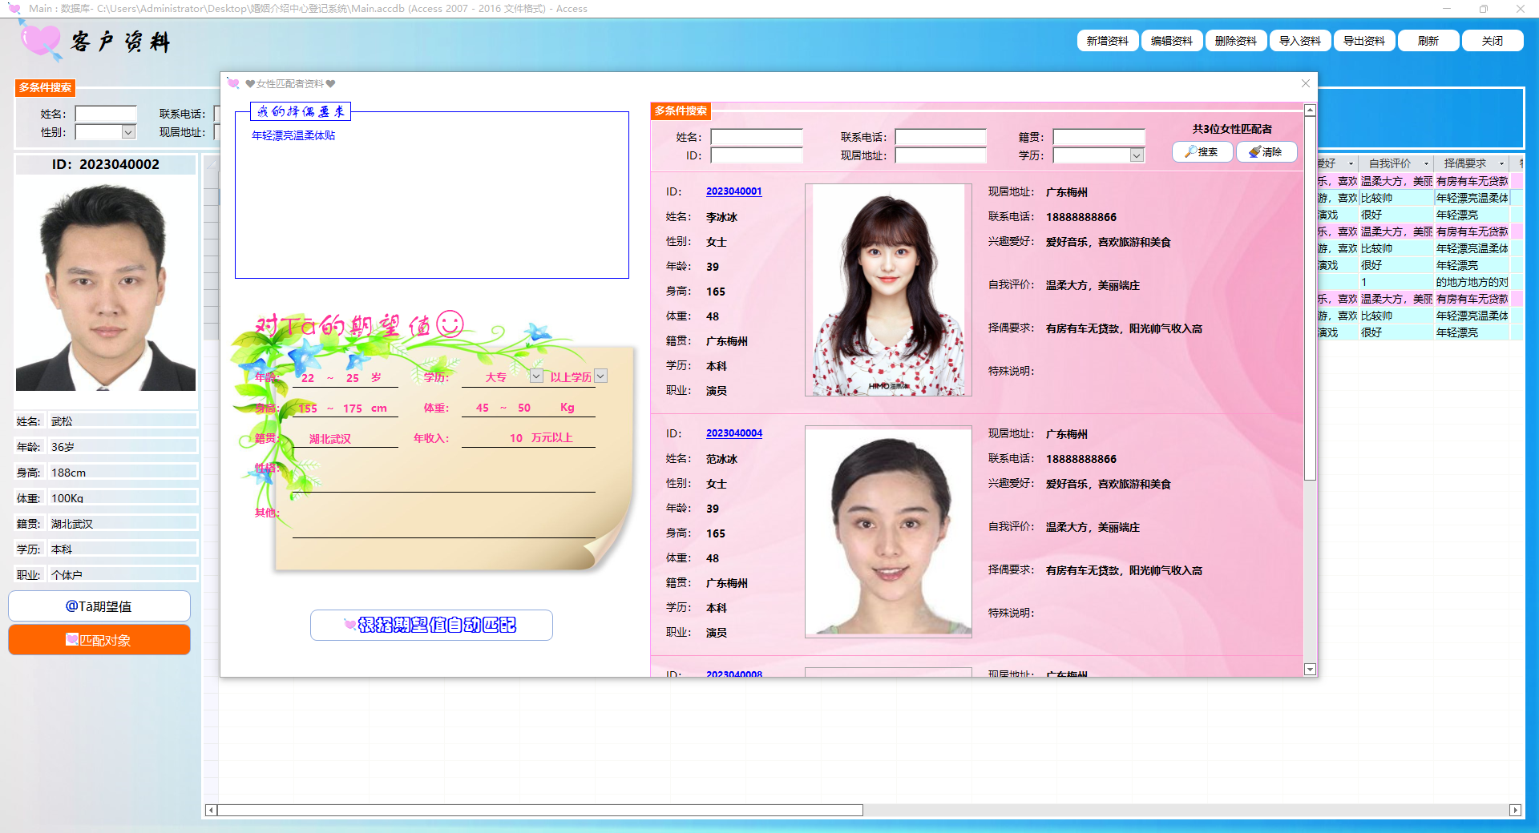This screenshot has width=1539, height=833.
Task: Close the 女性匹配者资料 dialog
Action: tap(1305, 83)
